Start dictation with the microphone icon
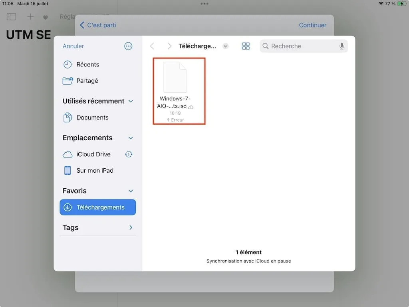The width and height of the screenshot is (409, 307). click(341, 46)
